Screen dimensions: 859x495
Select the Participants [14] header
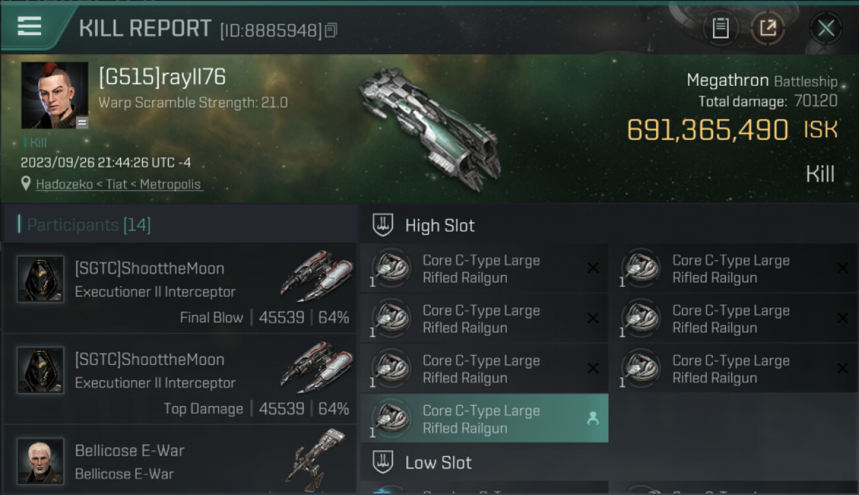[x=89, y=225]
